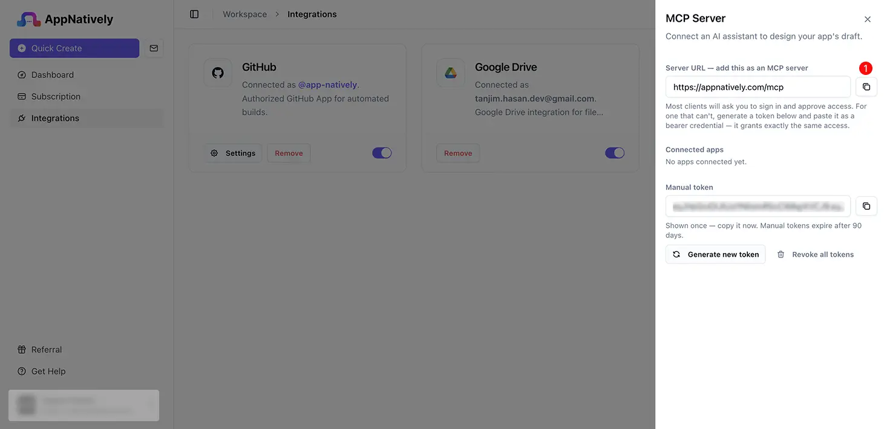This screenshot has height=429, width=887.
Task: Toggle the sidebar panel icon
Action: tap(194, 14)
